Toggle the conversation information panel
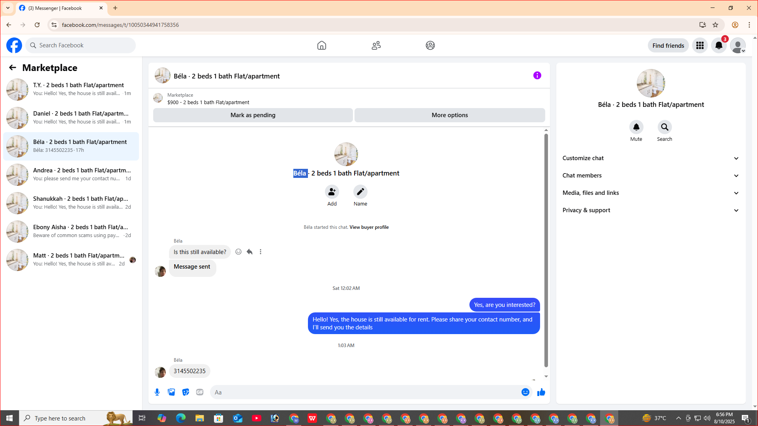The image size is (758, 426). pos(537,75)
